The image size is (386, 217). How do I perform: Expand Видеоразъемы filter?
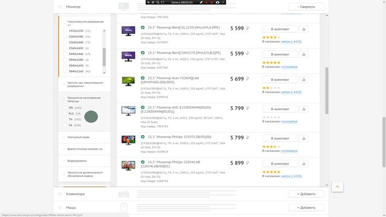click(x=77, y=161)
